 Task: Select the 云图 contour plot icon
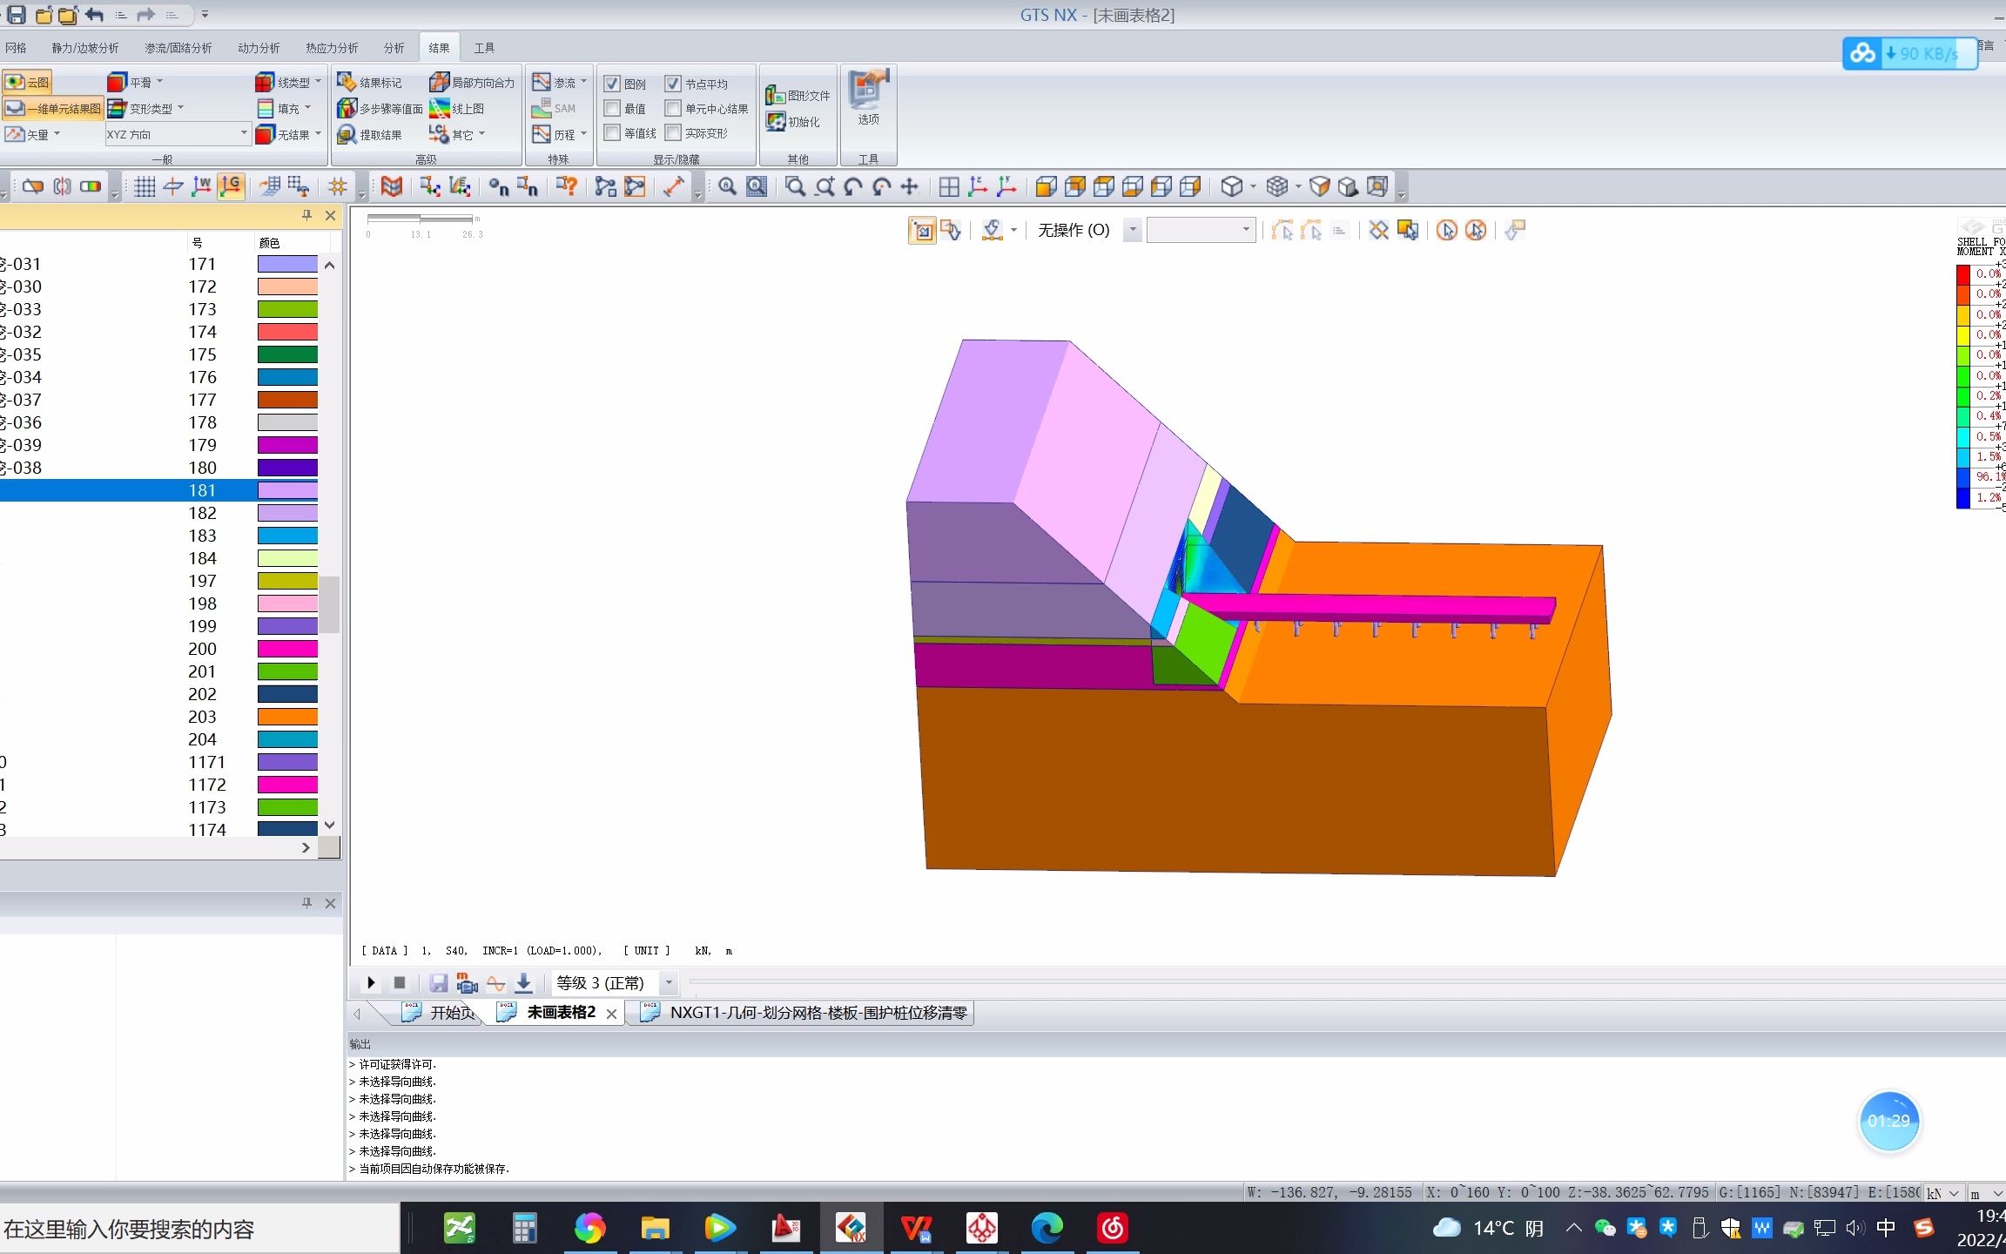pos(27,82)
